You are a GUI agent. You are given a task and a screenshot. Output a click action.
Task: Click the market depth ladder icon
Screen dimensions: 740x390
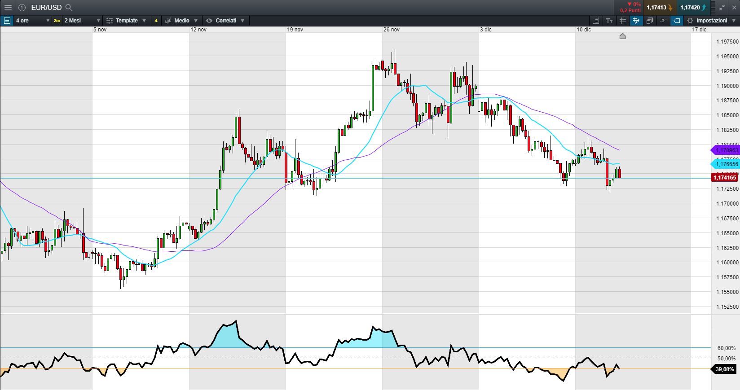(713, 8)
